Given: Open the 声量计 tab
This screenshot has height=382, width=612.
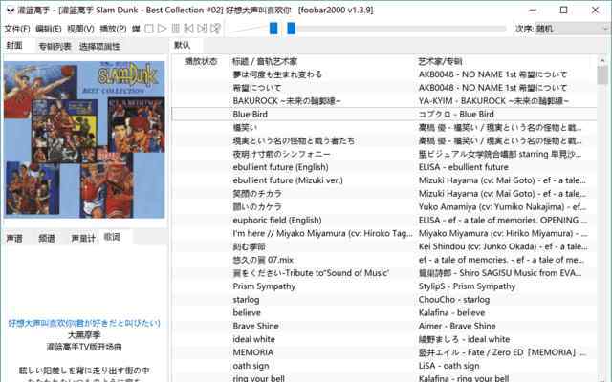Looking at the screenshot, I should click(83, 238).
